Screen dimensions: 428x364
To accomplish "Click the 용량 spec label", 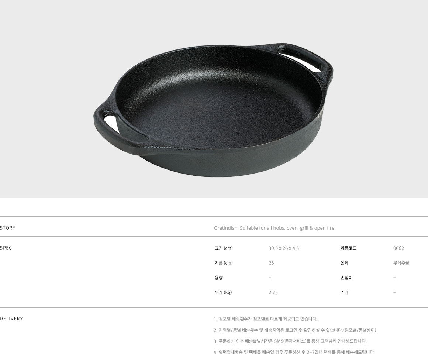I will coord(219,278).
